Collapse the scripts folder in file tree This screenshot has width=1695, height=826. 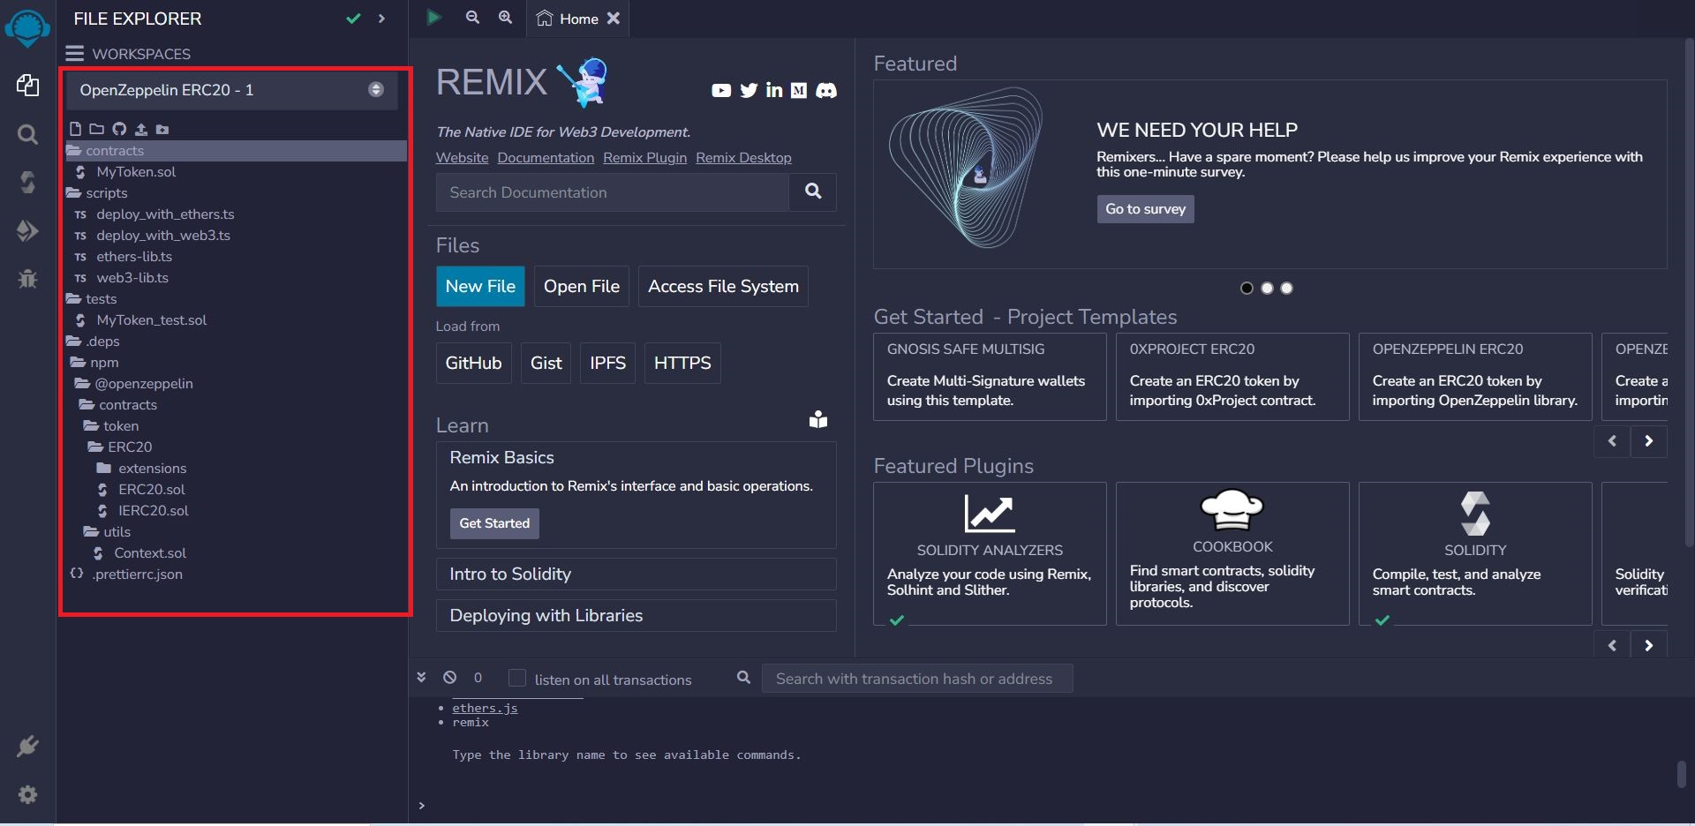click(106, 193)
